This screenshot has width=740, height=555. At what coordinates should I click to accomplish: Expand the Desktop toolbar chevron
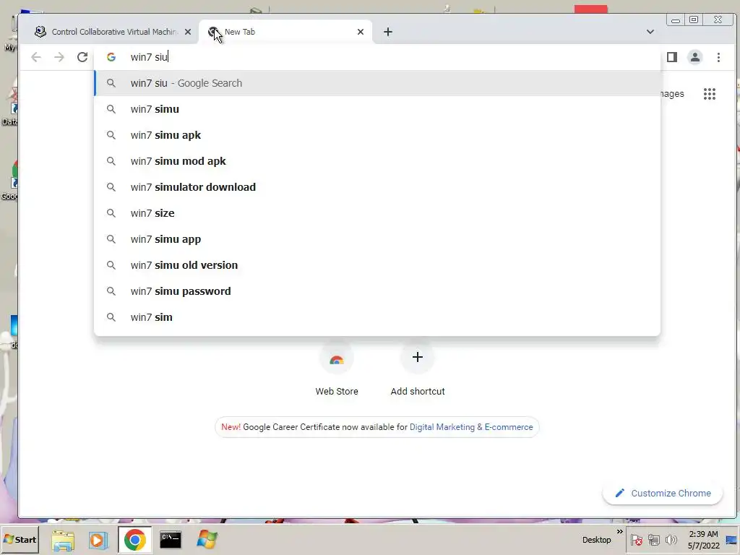pos(619,531)
